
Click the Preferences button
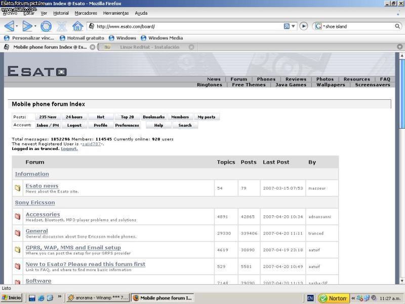127,125
